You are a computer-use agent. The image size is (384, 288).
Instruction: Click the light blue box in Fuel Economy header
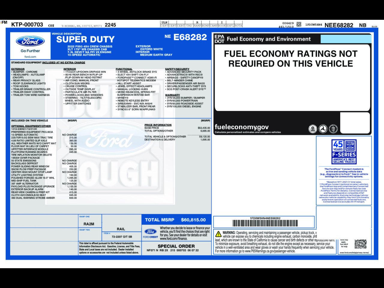pos(346,39)
